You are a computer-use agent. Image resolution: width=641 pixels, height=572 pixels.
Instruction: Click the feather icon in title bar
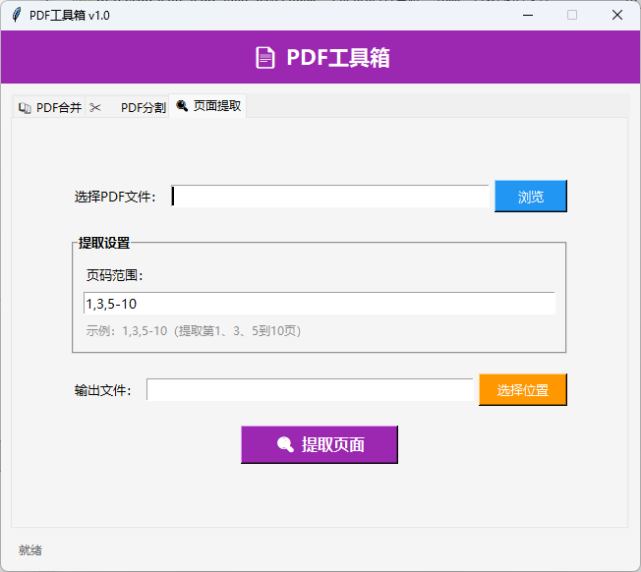[x=17, y=15]
